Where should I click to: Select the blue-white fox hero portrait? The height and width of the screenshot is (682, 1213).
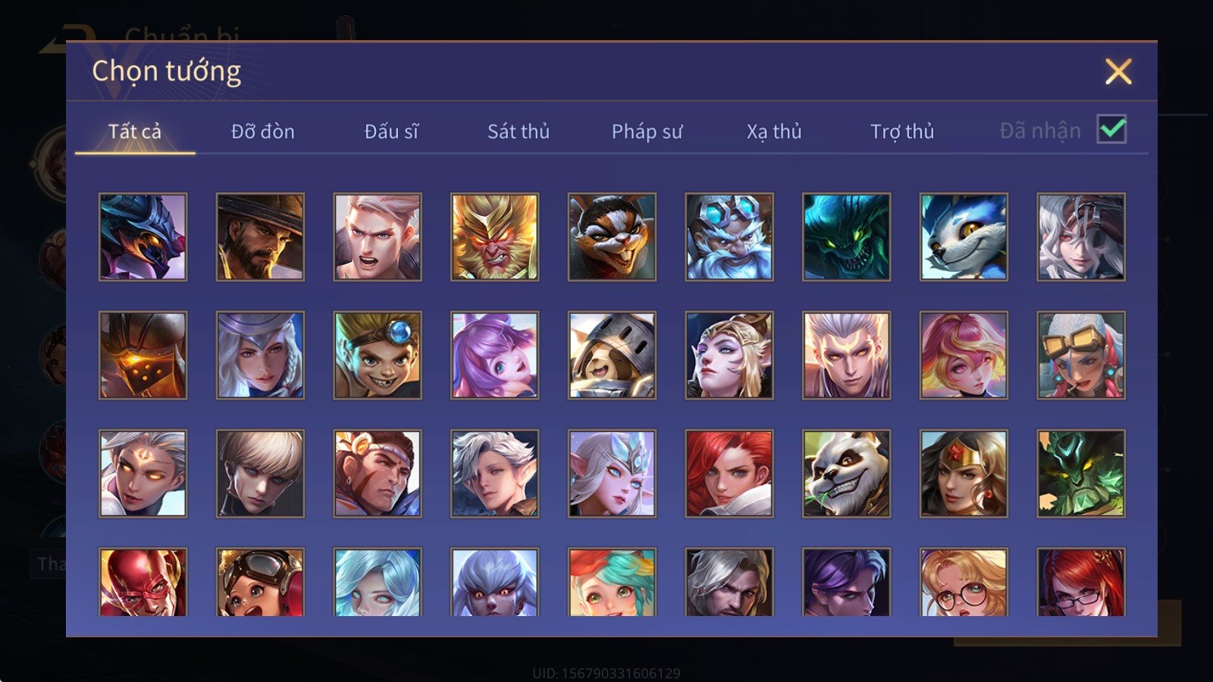click(964, 237)
